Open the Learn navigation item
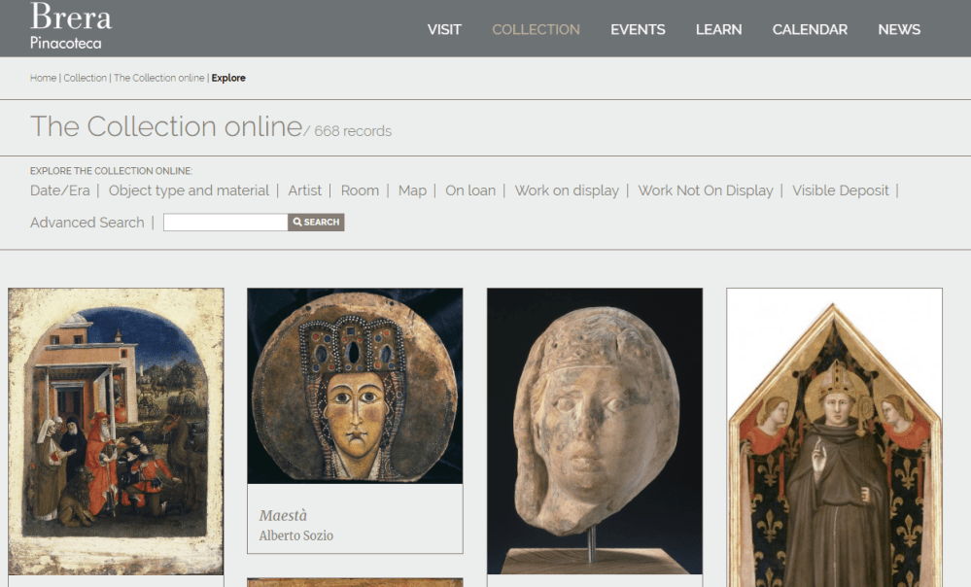 point(718,30)
